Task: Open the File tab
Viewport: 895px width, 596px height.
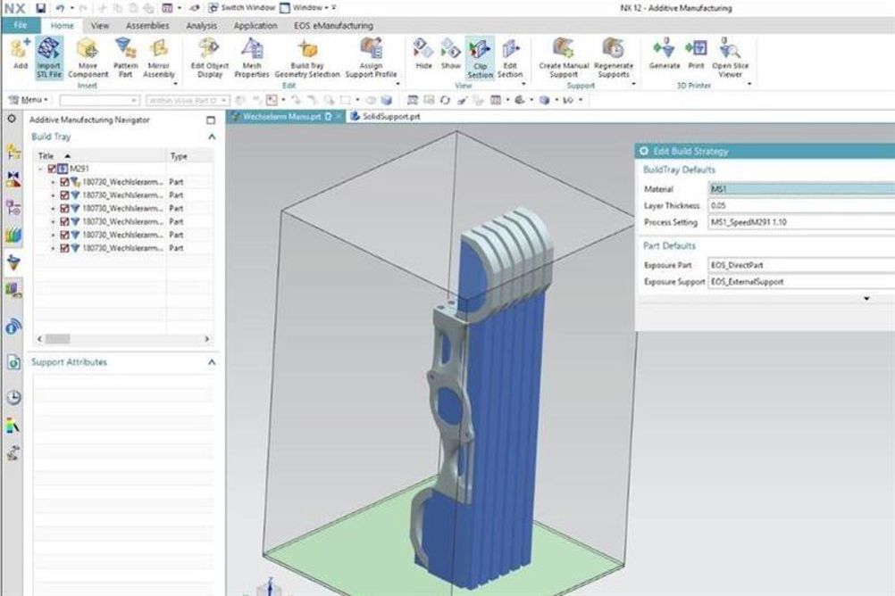Action: click(21, 25)
